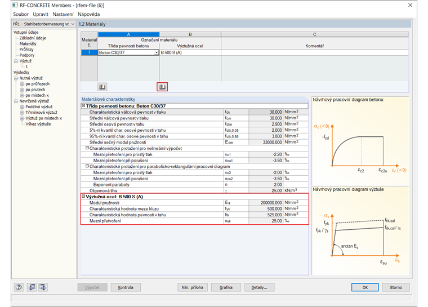The height and width of the screenshot is (307, 428).
Task: Collapse the nelineární výpočet strain group
Action: tap(87, 148)
